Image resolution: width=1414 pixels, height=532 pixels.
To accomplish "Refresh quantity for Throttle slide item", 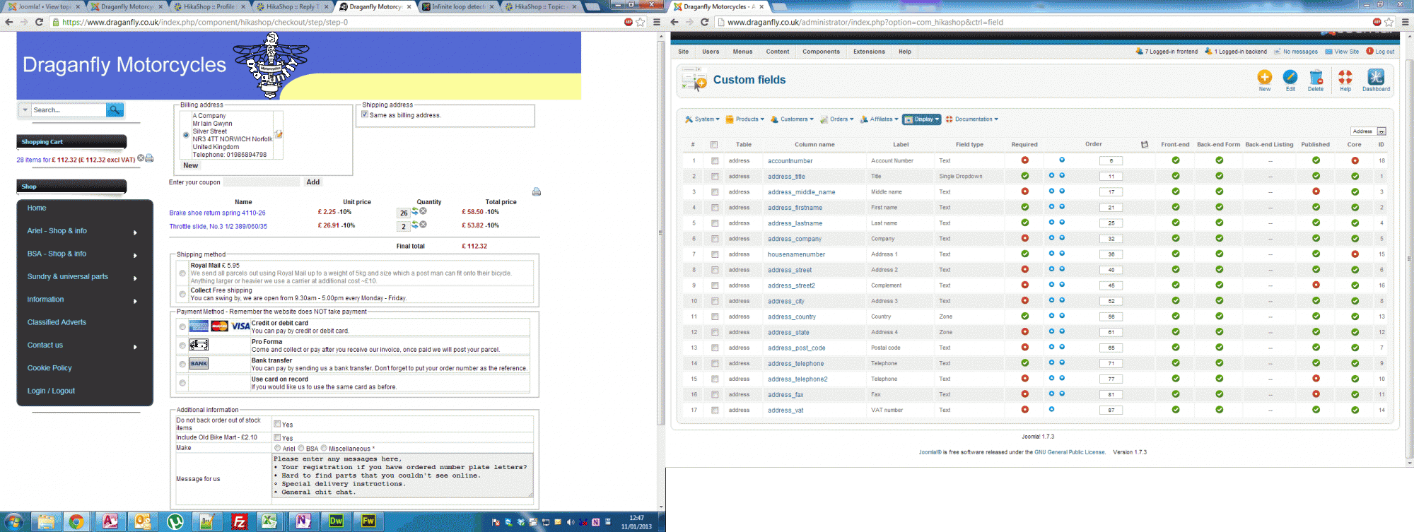I will pos(415,225).
